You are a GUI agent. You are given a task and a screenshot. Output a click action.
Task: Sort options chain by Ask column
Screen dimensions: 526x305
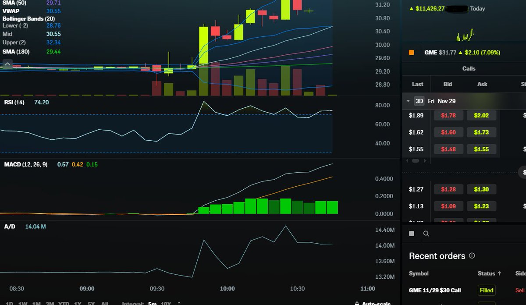(482, 84)
